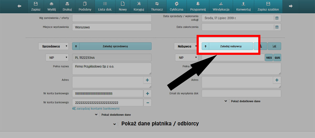Image resolution: width=315 pixels, height=138 pixels.
Task: Expand Pokaż dane płatnika / odbiorcy
Action: click(156, 124)
